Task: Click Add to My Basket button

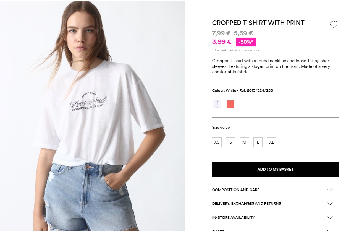Action: (x=275, y=169)
